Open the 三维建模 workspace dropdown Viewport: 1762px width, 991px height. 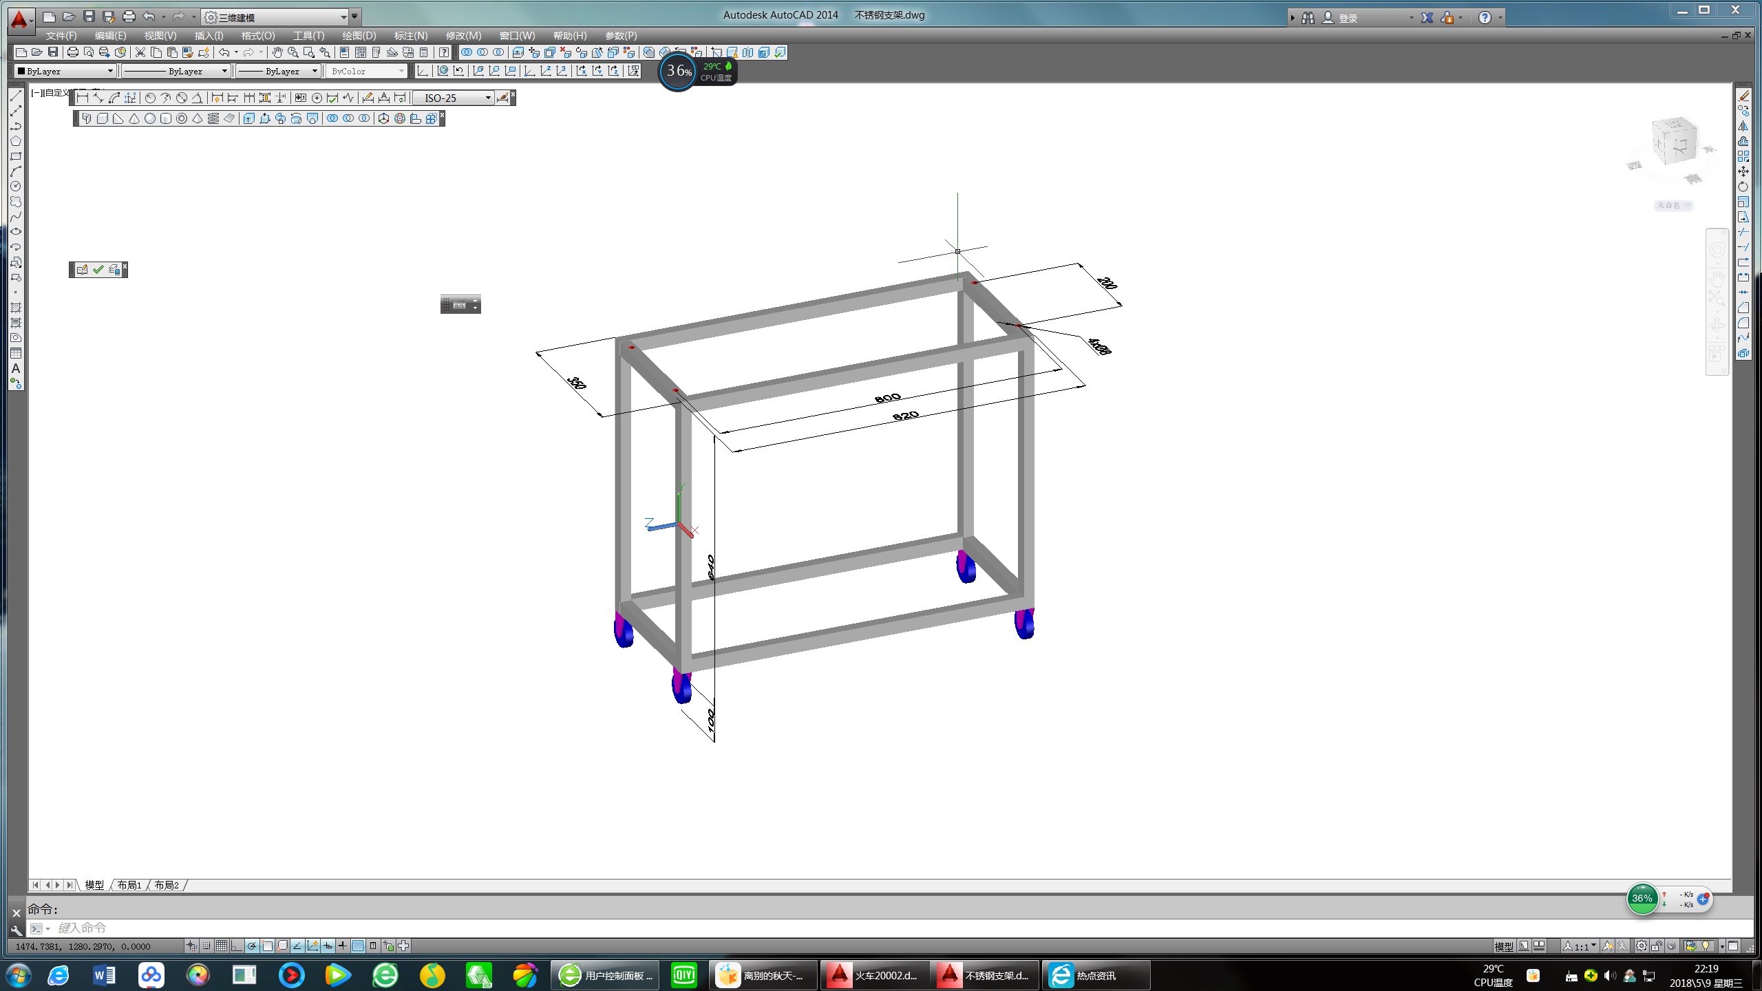click(x=343, y=17)
